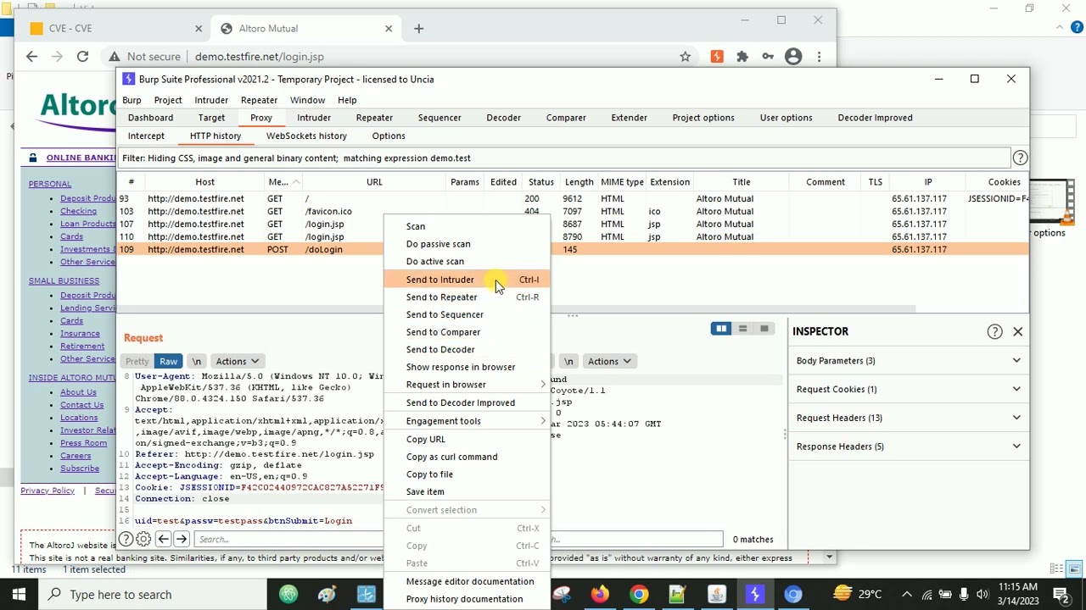Click the Burp extension icon in Chrome toolbar
This screenshot has height=610, width=1086.
(717, 57)
